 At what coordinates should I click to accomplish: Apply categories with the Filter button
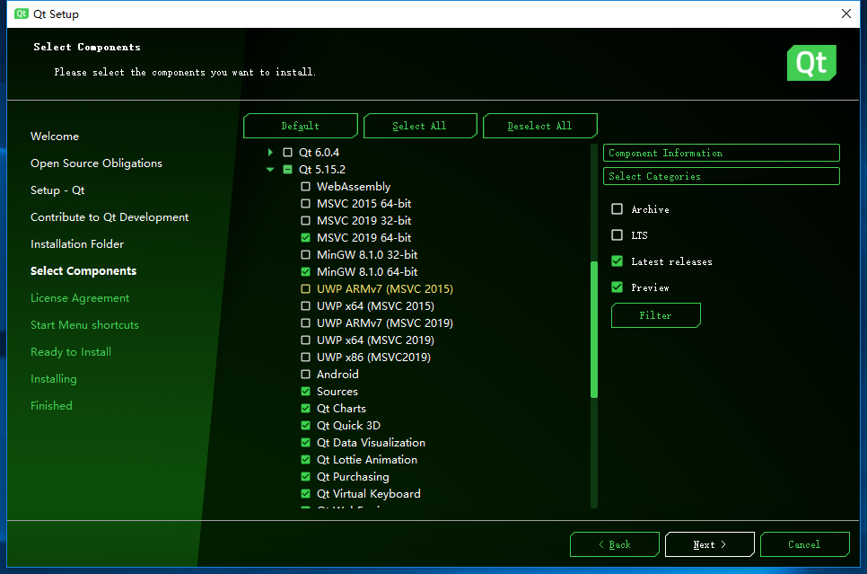[656, 315]
